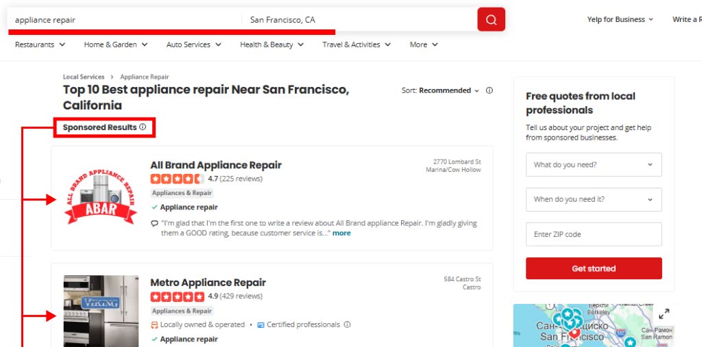Viewport: 702px width, 347px height.
Task: Click the All Brand Appliance Repair star rating
Action: pyautogui.click(x=178, y=179)
